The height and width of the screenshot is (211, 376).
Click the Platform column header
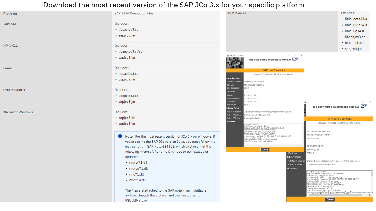10,14
